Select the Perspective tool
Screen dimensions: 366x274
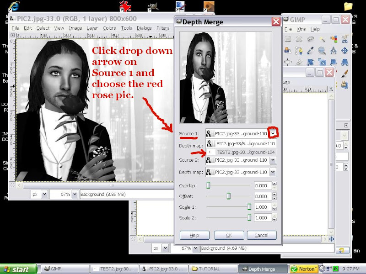(345, 62)
